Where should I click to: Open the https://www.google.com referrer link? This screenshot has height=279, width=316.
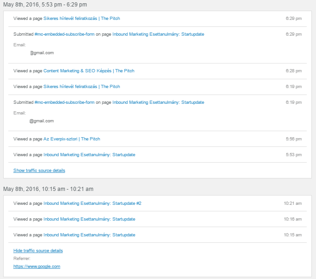tap(37, 266)
